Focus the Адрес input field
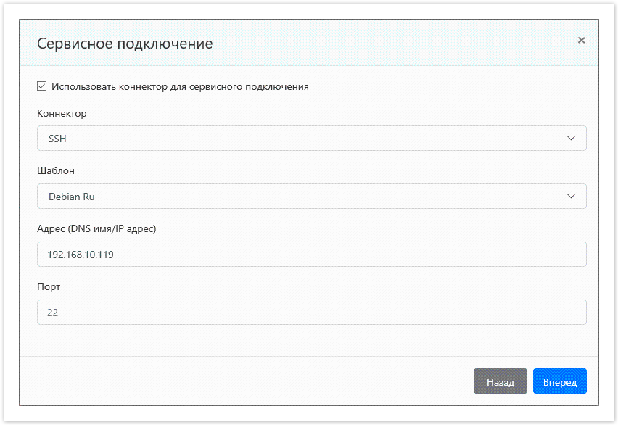 tap(311, 255)
